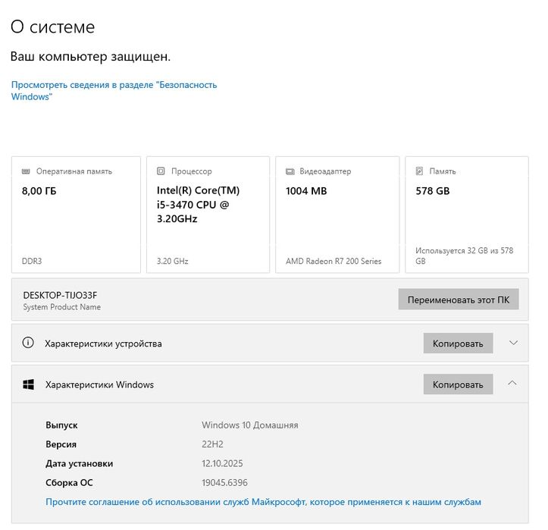Image resolution: width=548 pixels, height=530 pixels.
Task: Collapse Характеристики Windows section chevron
Action: (x=513, y=384)
